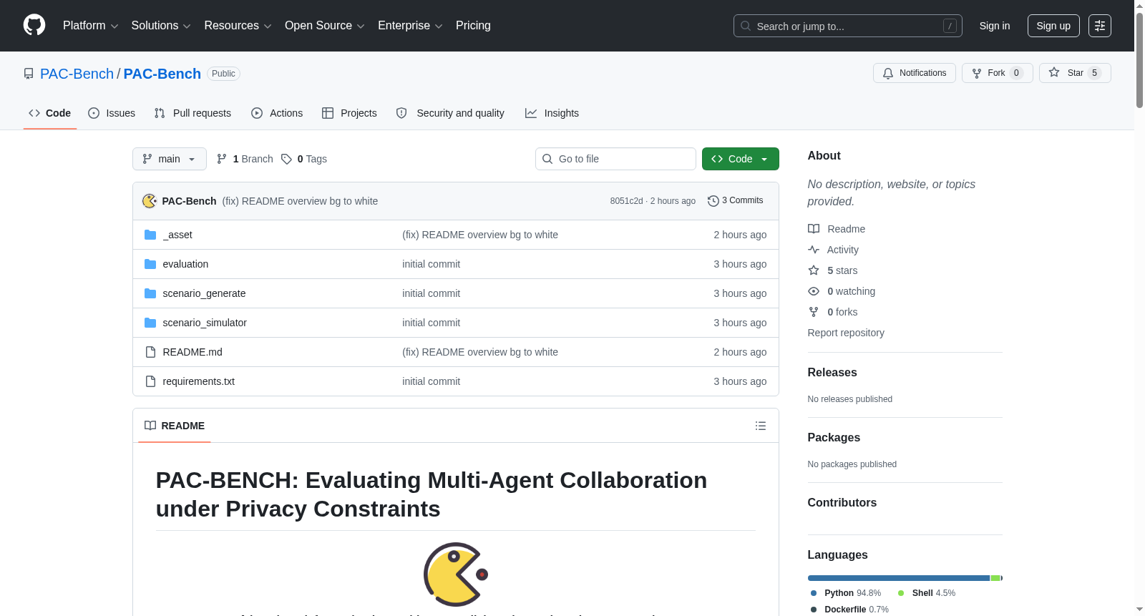Expand the Resources menu
1145x616 pixels.
238,26
